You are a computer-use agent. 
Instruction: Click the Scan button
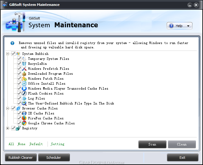[x=152, y=144]
